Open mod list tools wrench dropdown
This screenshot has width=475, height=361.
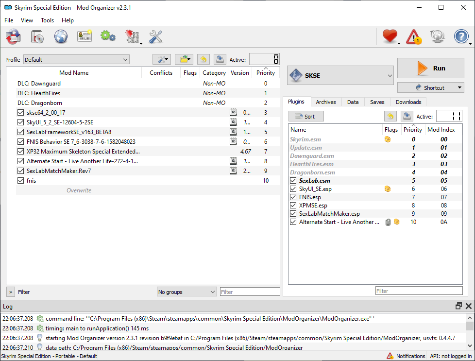click(x=162, y=59)
